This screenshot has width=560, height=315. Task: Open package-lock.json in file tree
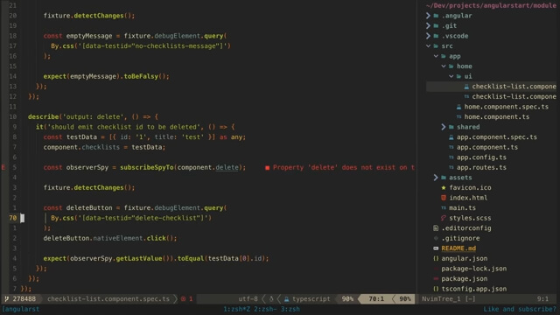[473, 269]
